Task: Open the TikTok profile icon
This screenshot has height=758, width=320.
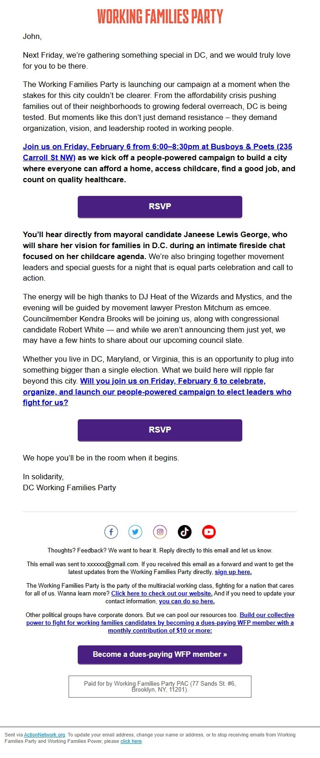Action: (x=184, y=532)
